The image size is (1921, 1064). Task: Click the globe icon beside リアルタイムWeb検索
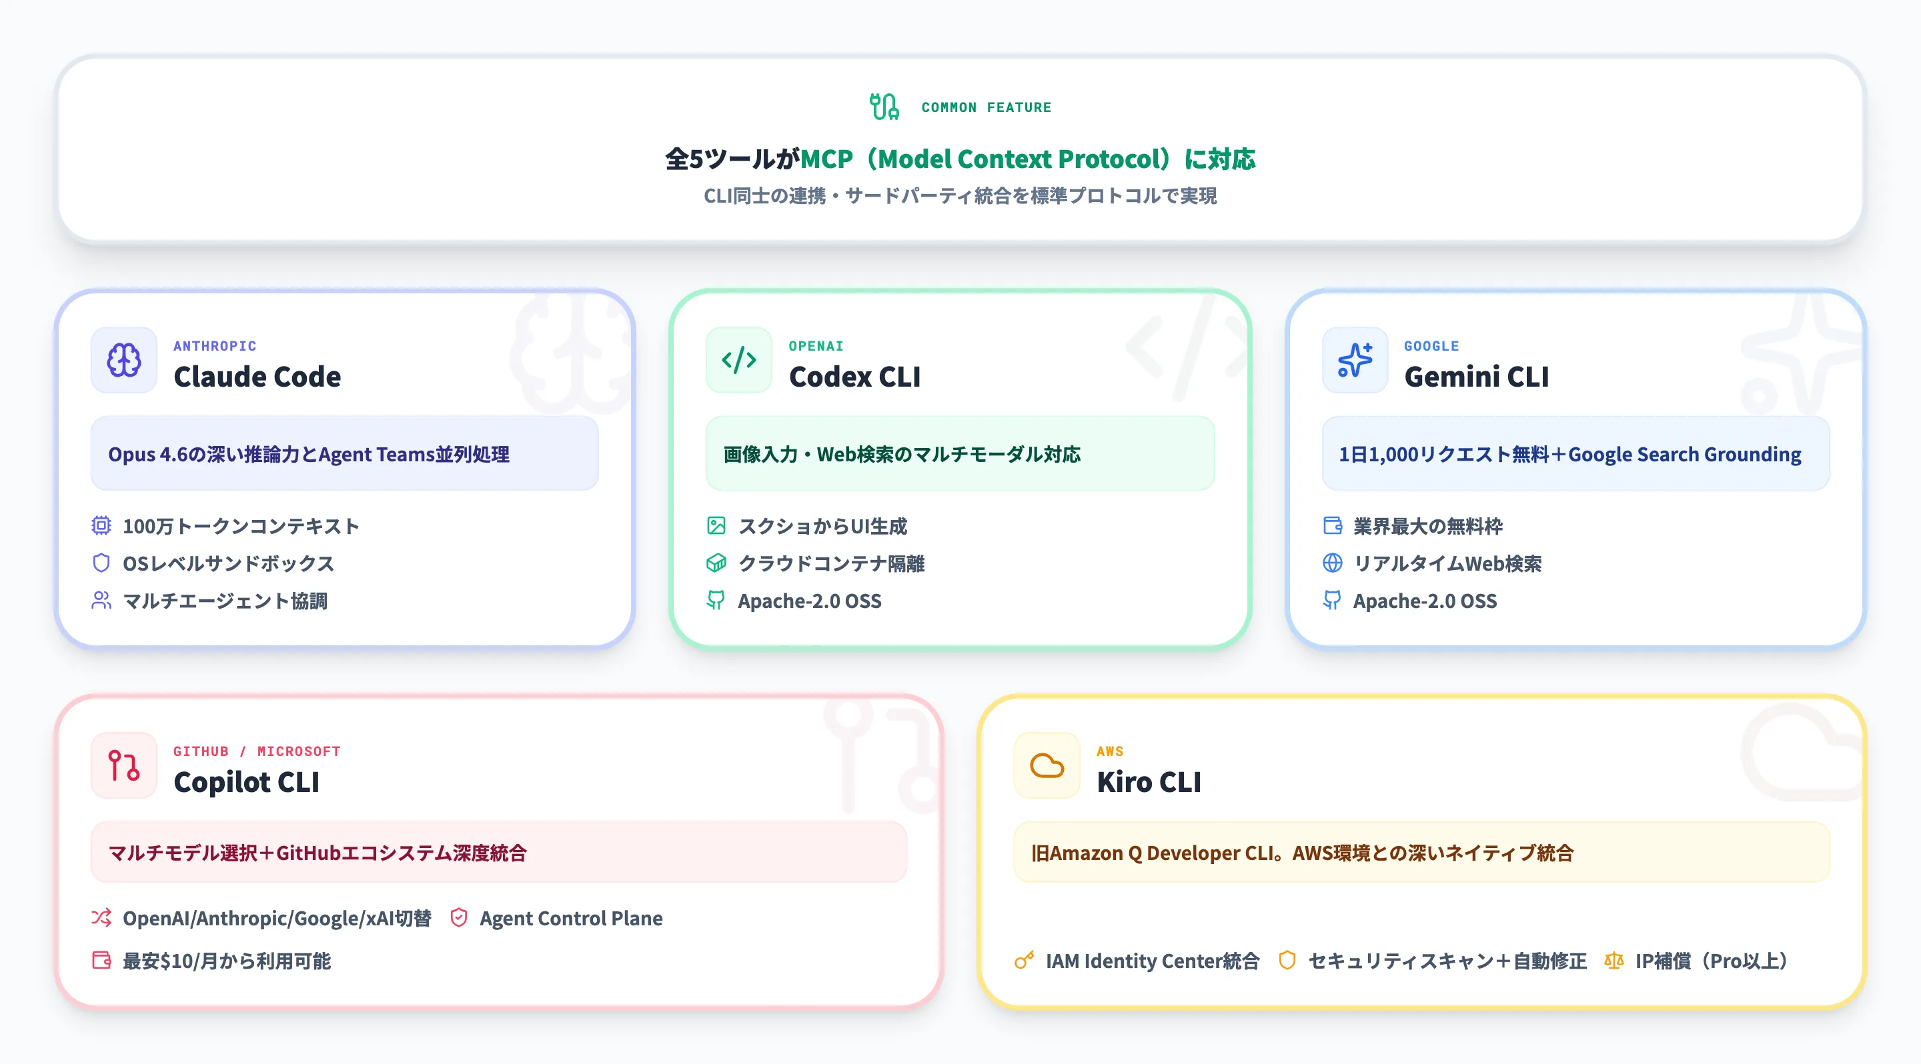[1331, 563]
